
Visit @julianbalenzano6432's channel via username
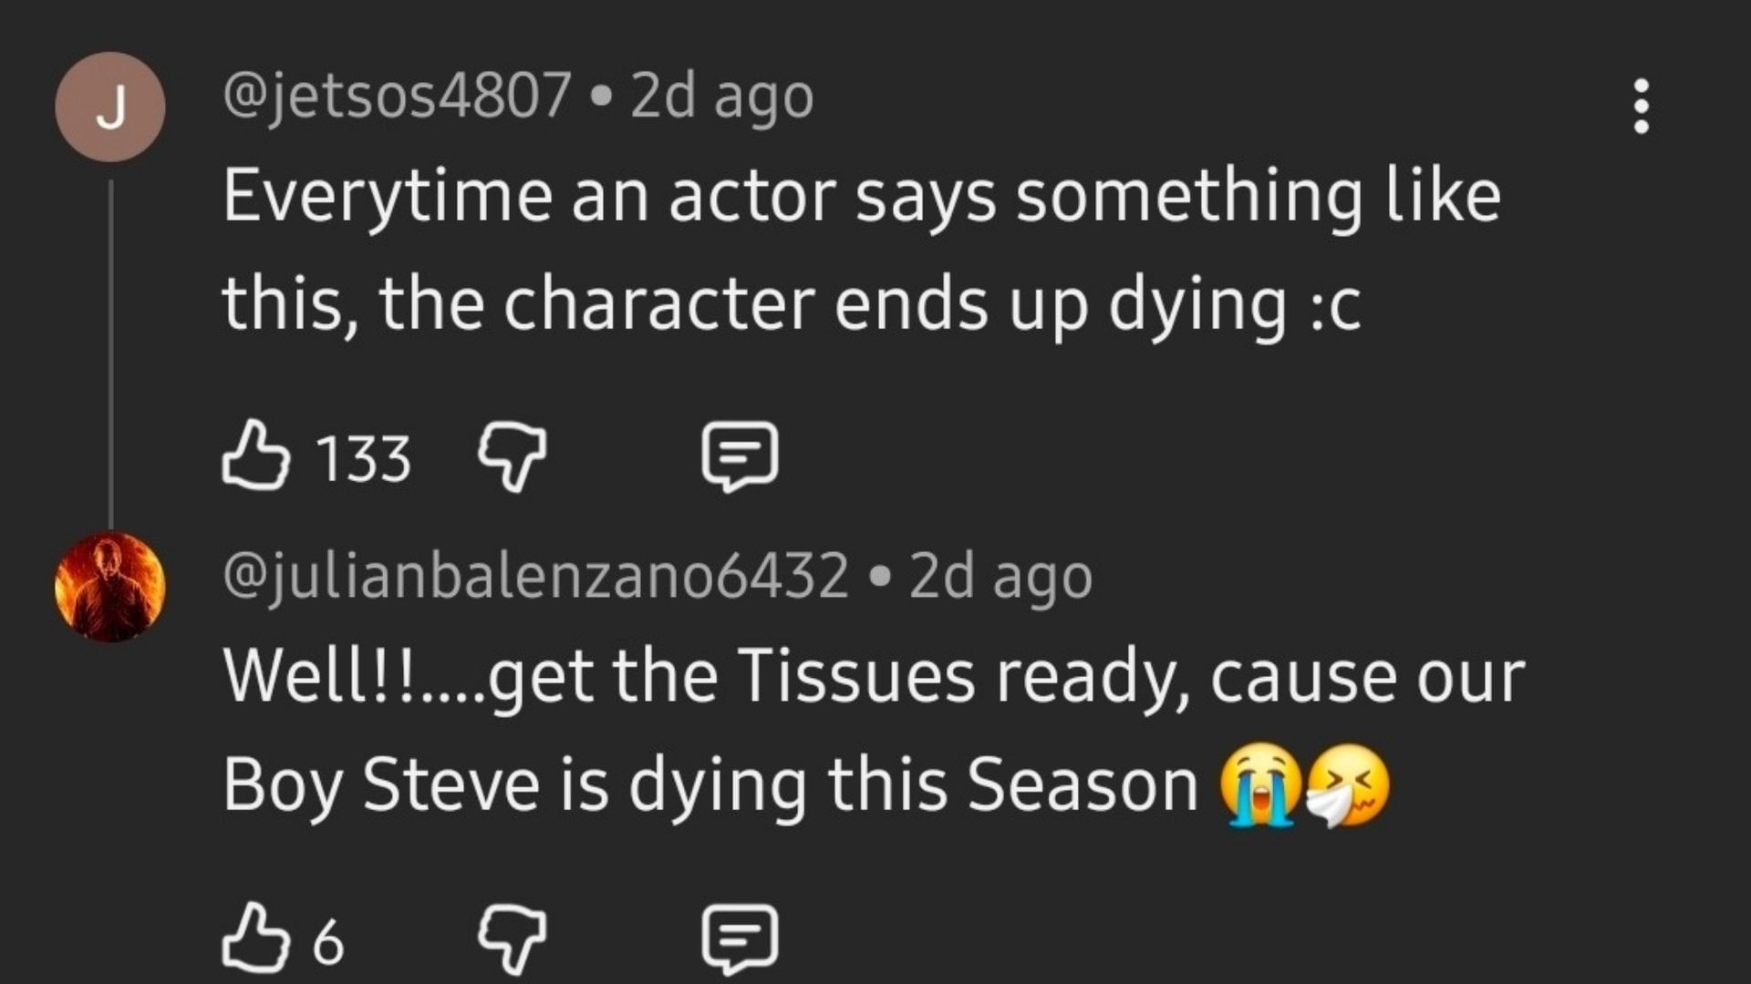tap(535, 576)
